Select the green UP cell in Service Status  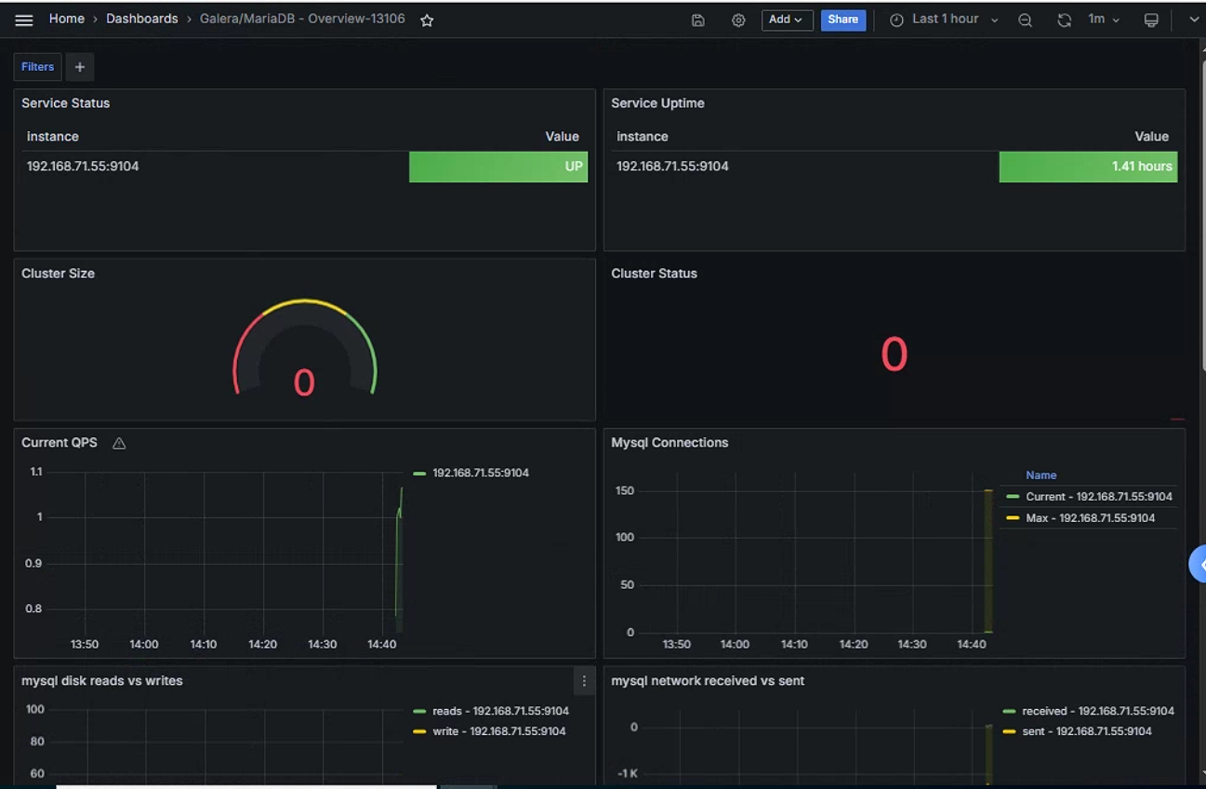[x=498, y=167]
